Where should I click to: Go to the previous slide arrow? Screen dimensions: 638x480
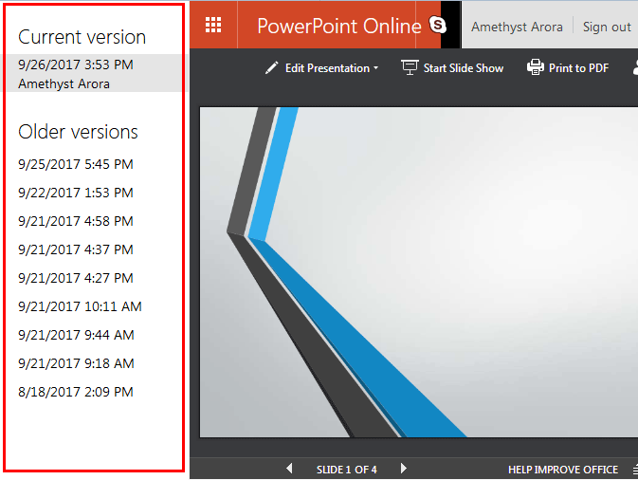point(290,469)
